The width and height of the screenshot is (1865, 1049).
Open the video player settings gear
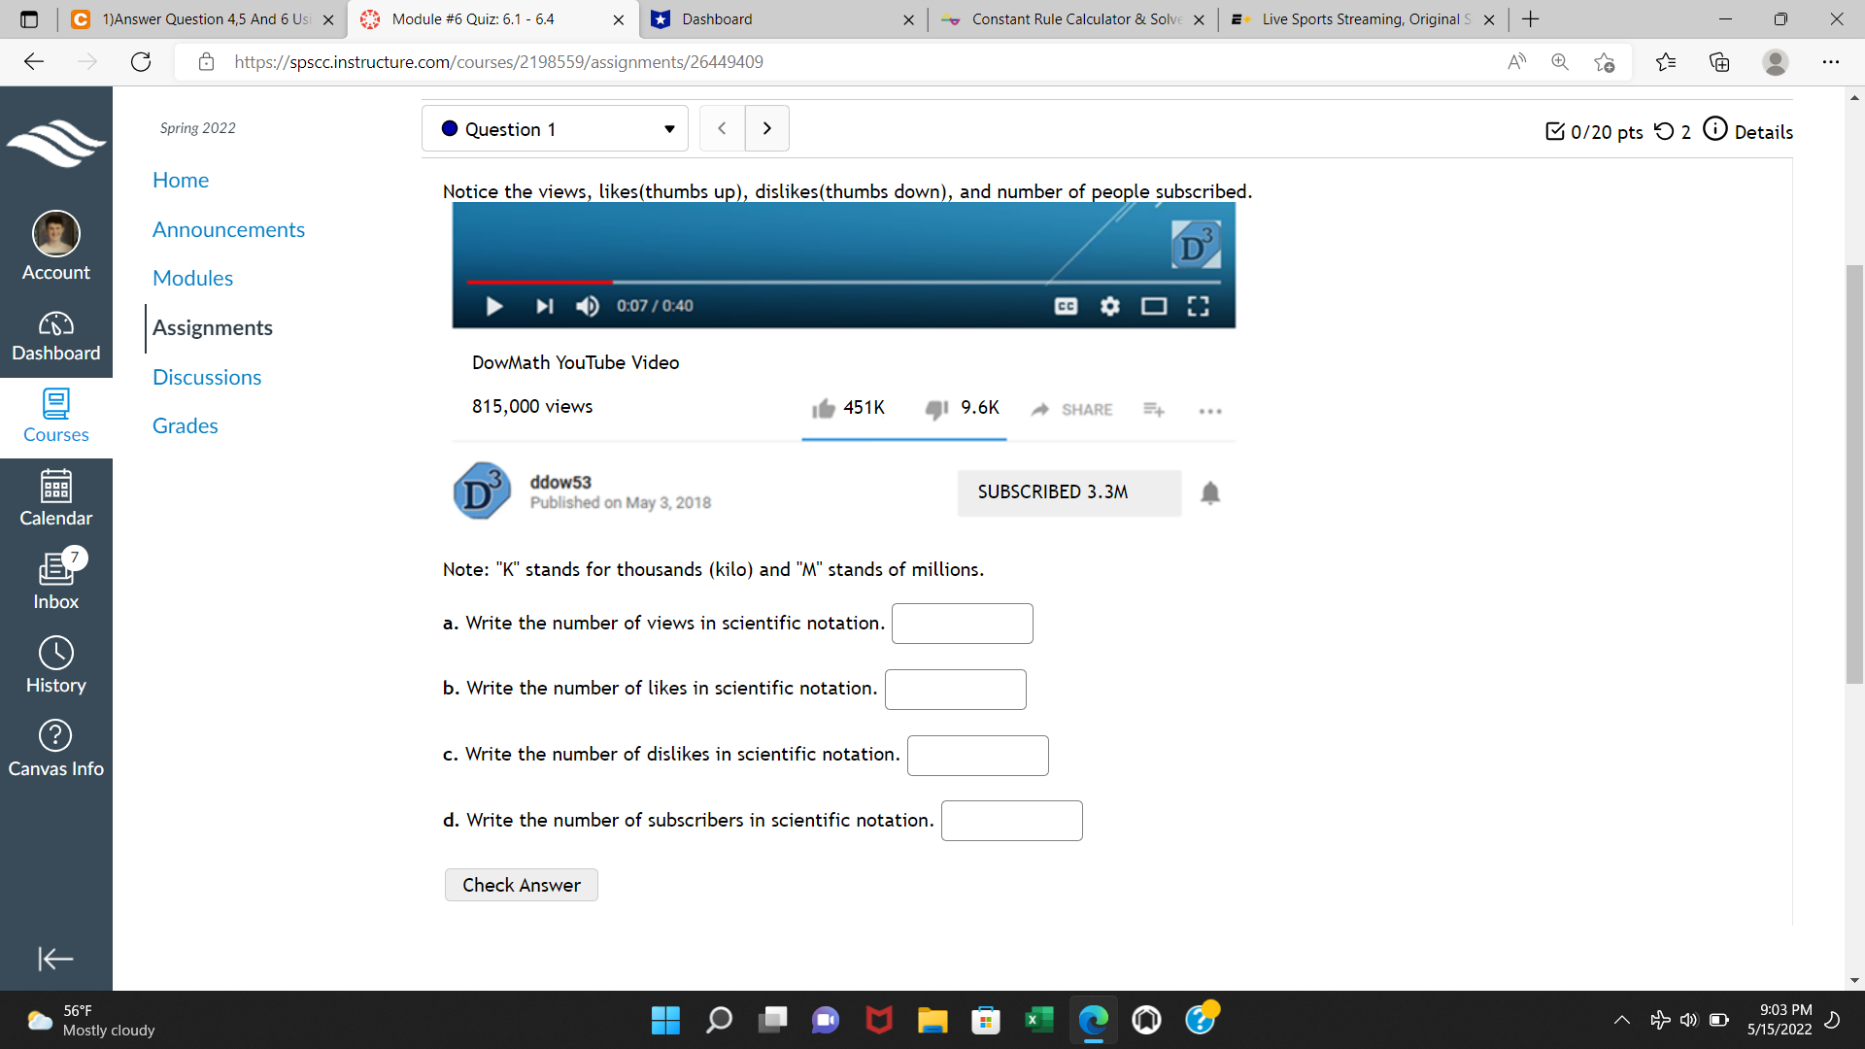tap(1109, 306)
